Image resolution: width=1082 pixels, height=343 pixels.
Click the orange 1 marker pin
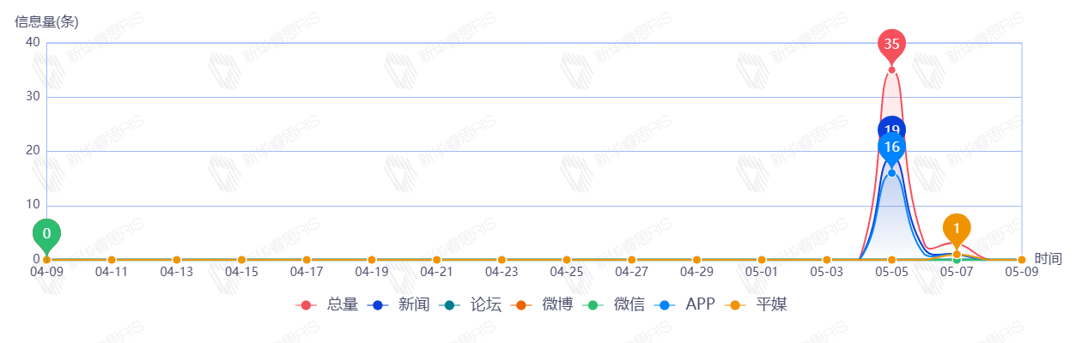click(x=957, y=228)
